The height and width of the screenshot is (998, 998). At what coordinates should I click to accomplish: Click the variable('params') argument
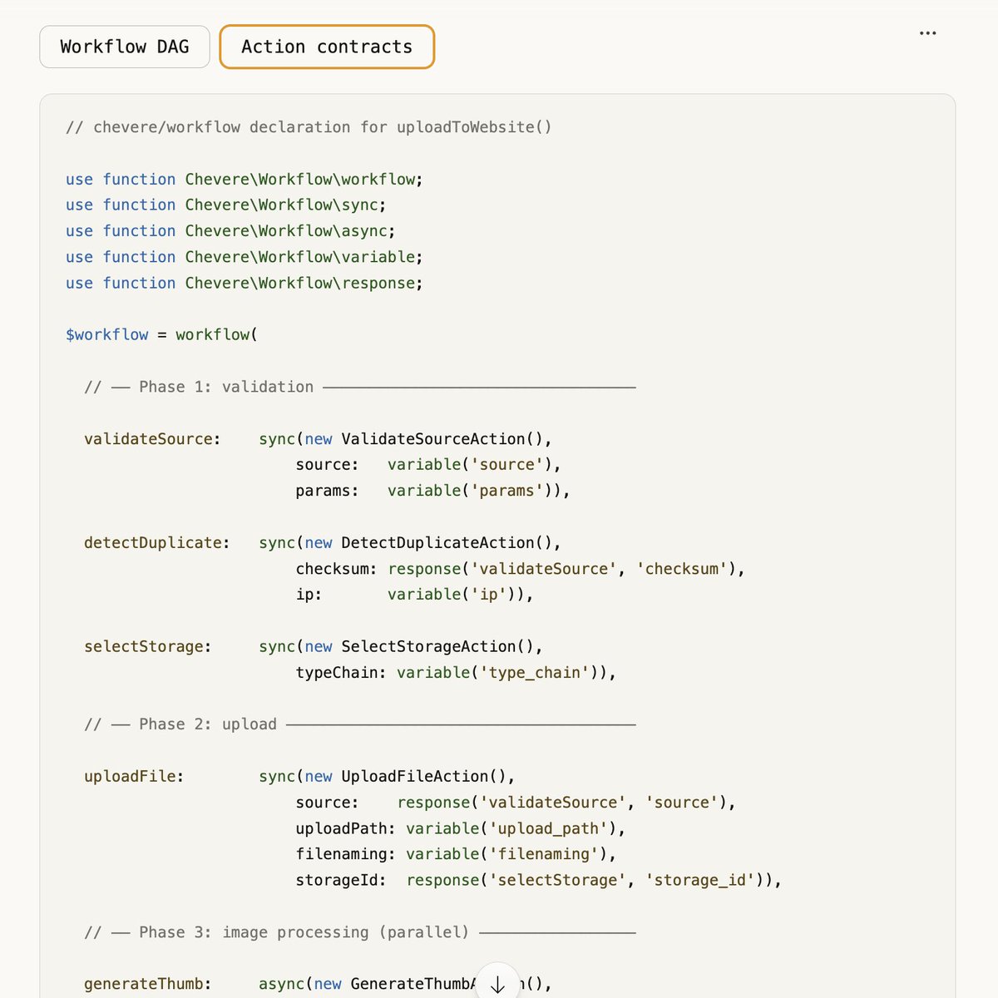pos(474,491)
